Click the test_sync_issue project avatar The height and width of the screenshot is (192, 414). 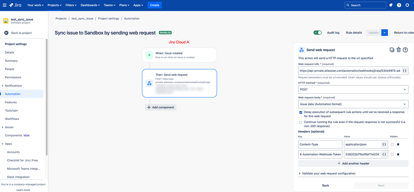point(6,21)
